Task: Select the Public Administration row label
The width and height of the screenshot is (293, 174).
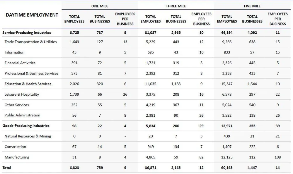Action: click(x=23, y=115)
